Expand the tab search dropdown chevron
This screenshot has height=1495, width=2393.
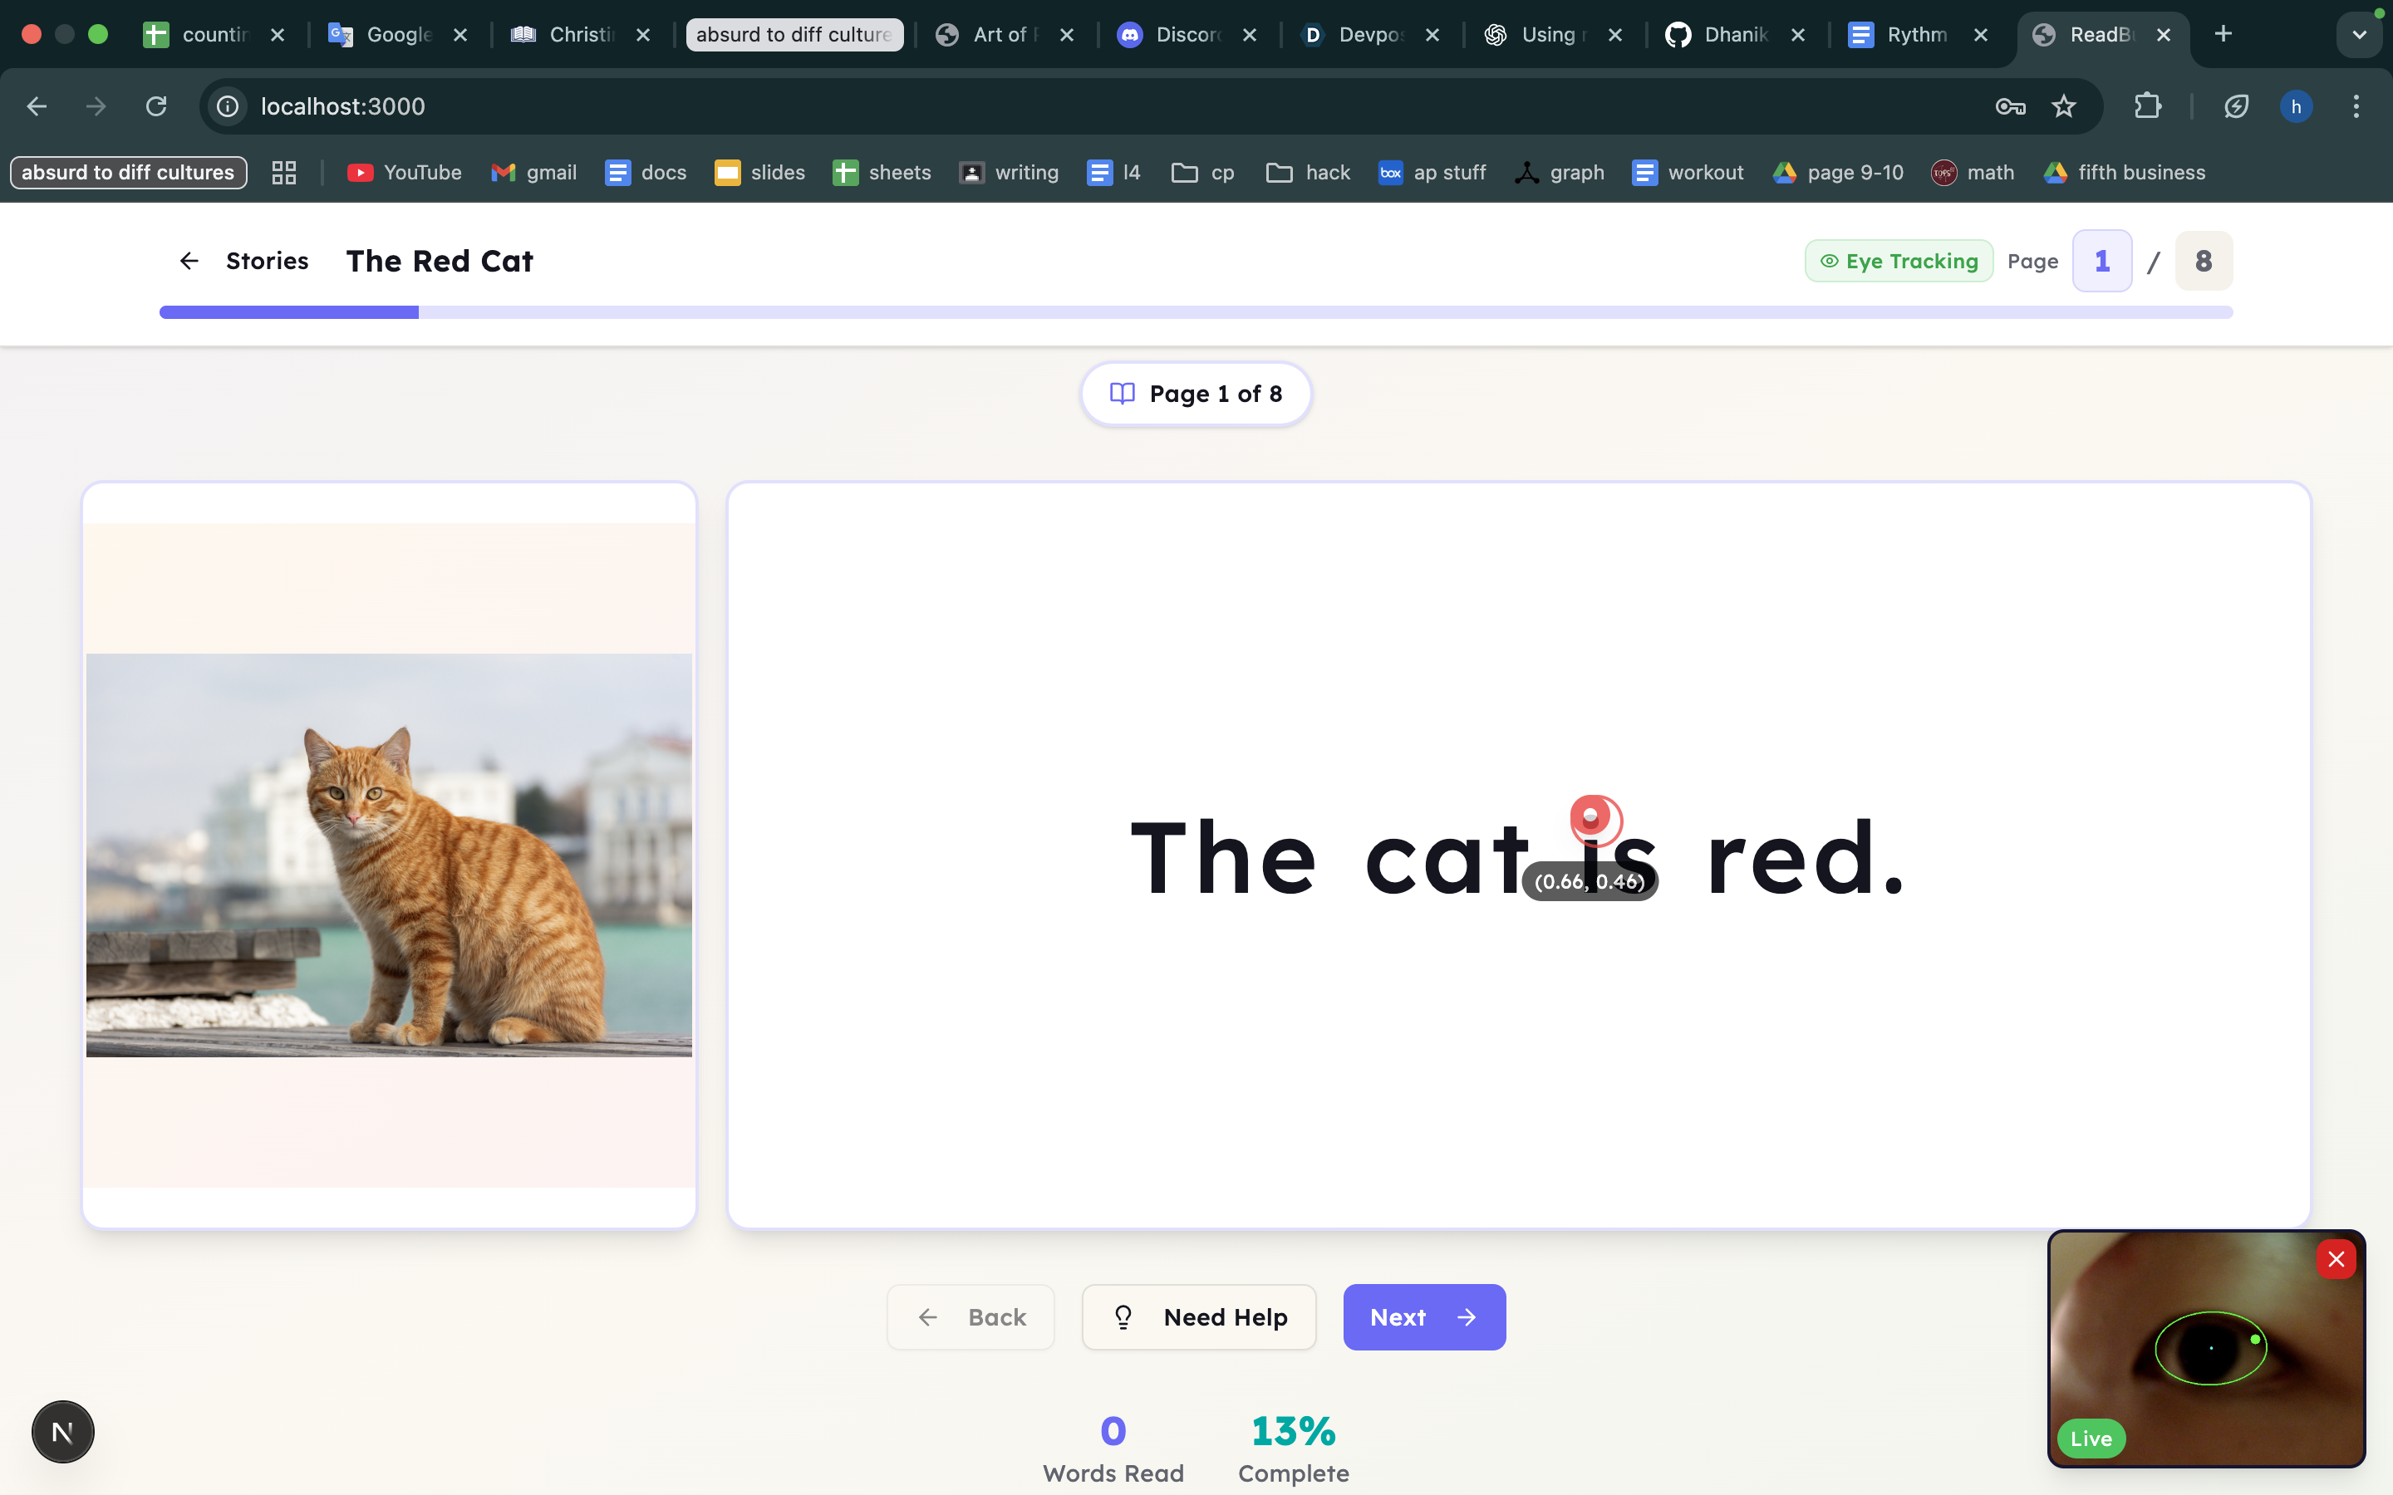pos(2360,35)
